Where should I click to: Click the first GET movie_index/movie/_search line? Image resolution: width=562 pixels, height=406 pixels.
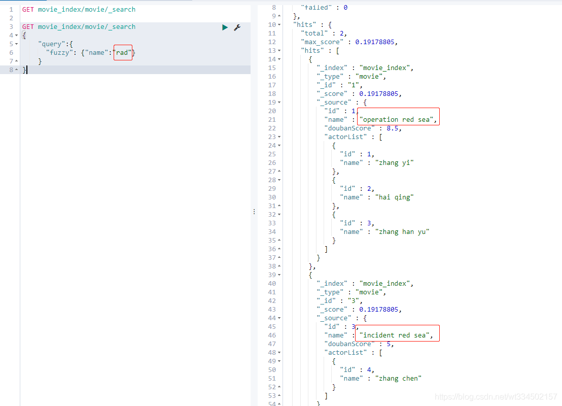click(79, 9)
